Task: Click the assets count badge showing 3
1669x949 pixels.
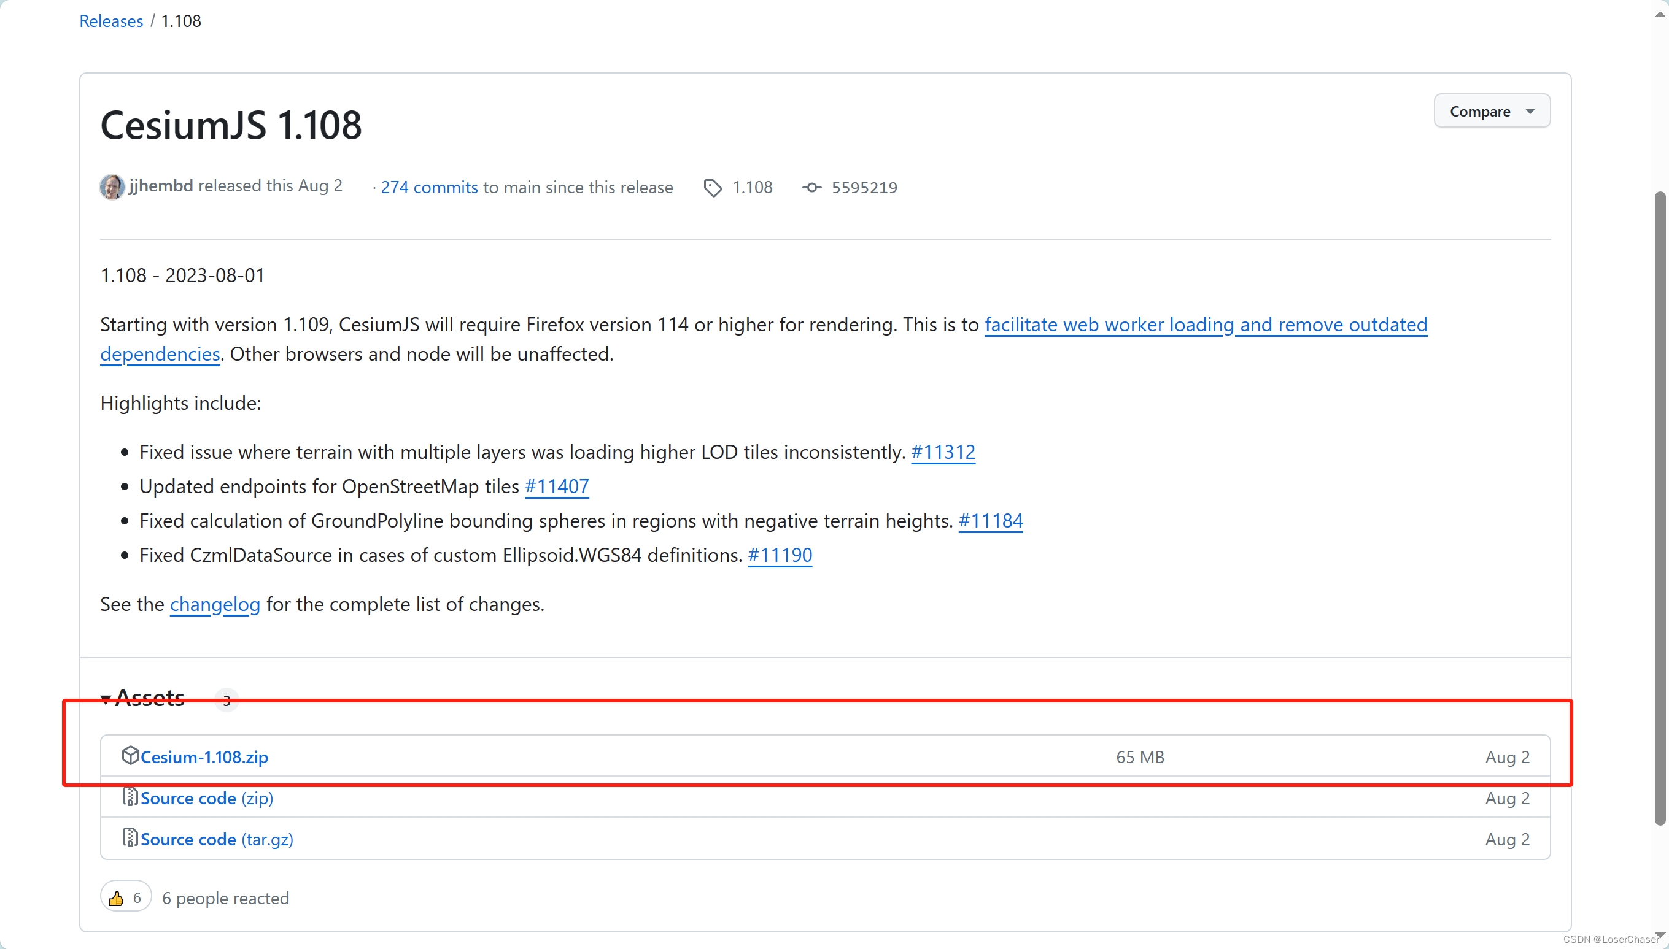Action: [226, 701]
